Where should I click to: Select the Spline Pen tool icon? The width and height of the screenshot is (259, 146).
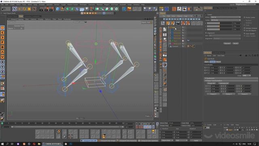tap(62, 9)
